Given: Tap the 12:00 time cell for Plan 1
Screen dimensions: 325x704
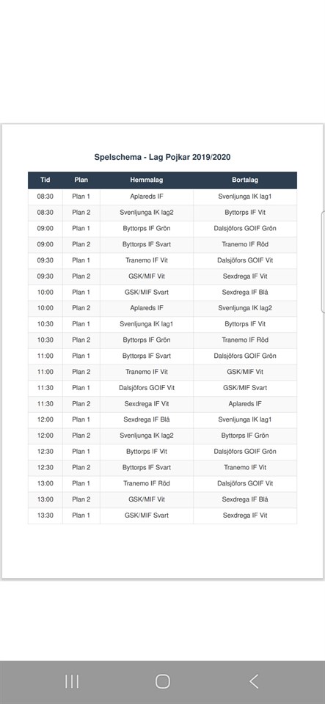Looking at the screenshot, I should click(45, 419).
